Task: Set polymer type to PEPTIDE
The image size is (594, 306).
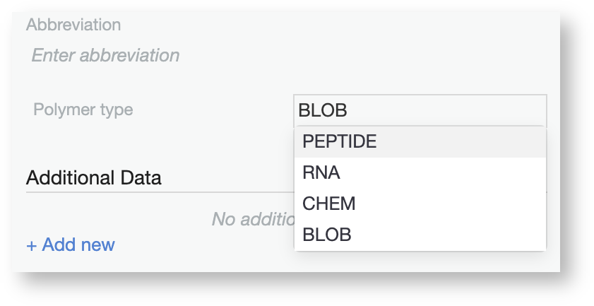Action: pyautogui.click(x=340, y=141)
